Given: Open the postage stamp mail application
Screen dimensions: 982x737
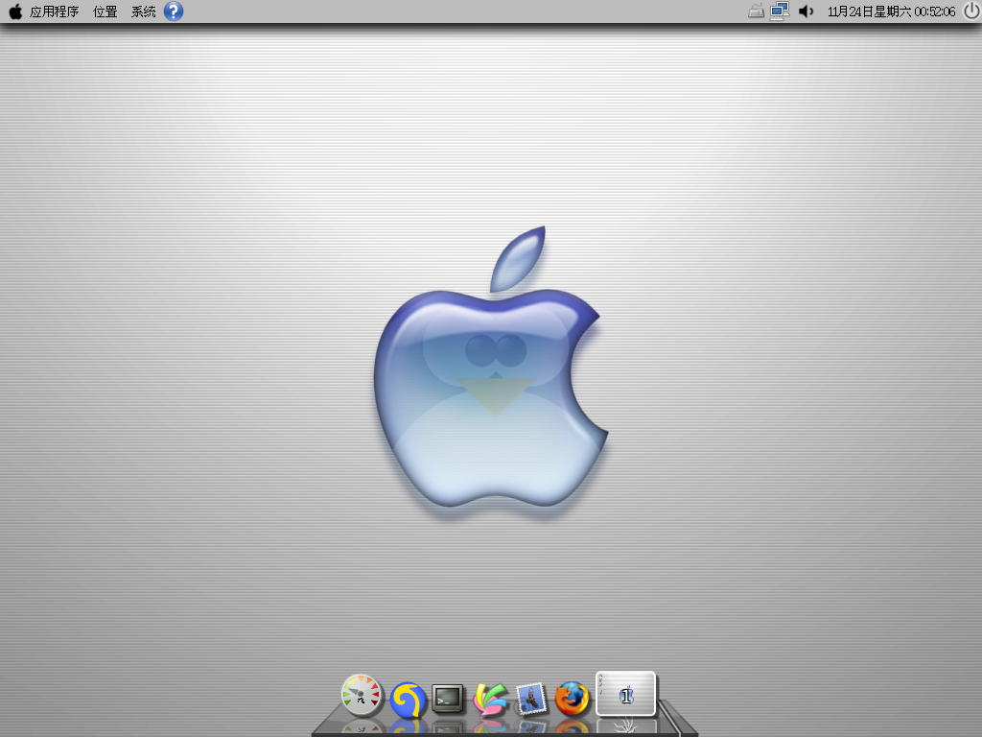Looking at the screenshot, I should coord(531,699).
